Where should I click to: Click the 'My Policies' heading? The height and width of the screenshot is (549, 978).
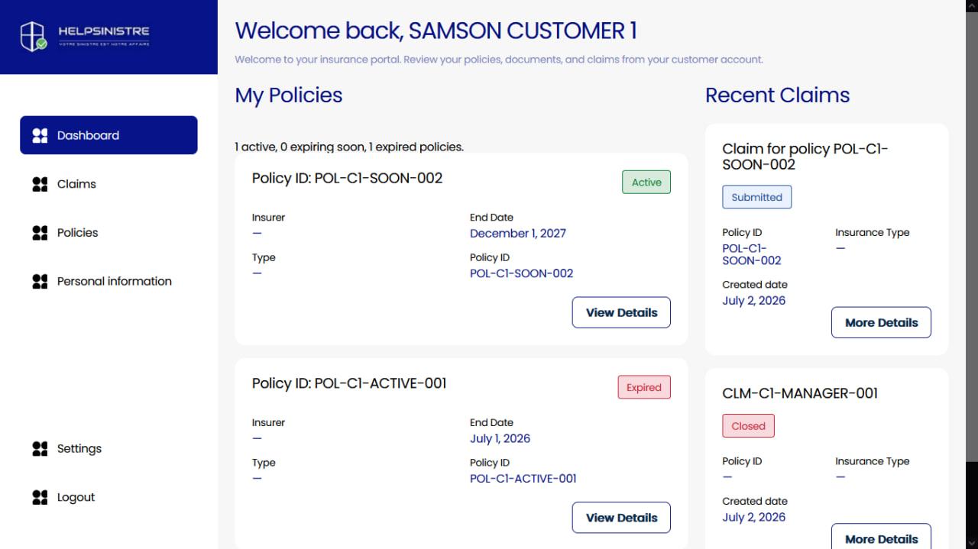tap(289, 95)
